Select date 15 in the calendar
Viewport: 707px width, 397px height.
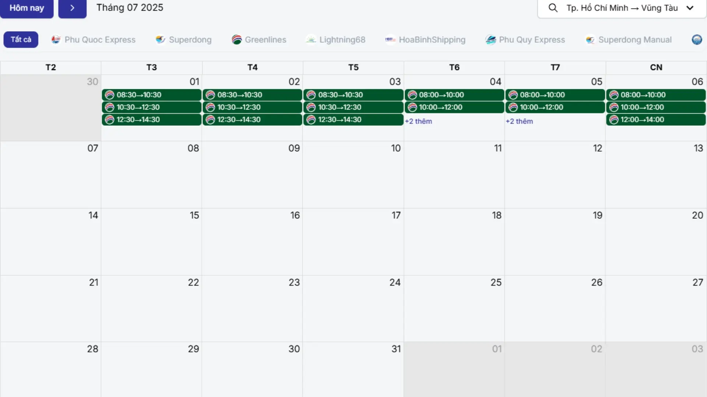click(x=194, y=215)
